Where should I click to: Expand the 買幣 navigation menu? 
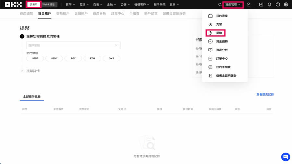pyautogui.click(x=70, y=5)
